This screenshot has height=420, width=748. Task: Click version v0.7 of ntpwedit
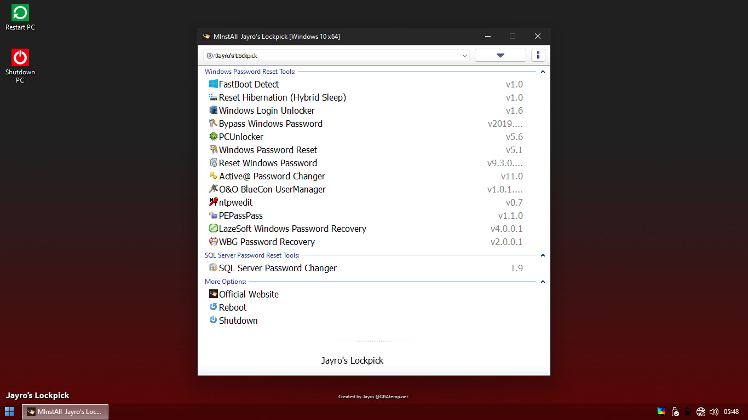(514, 202)
